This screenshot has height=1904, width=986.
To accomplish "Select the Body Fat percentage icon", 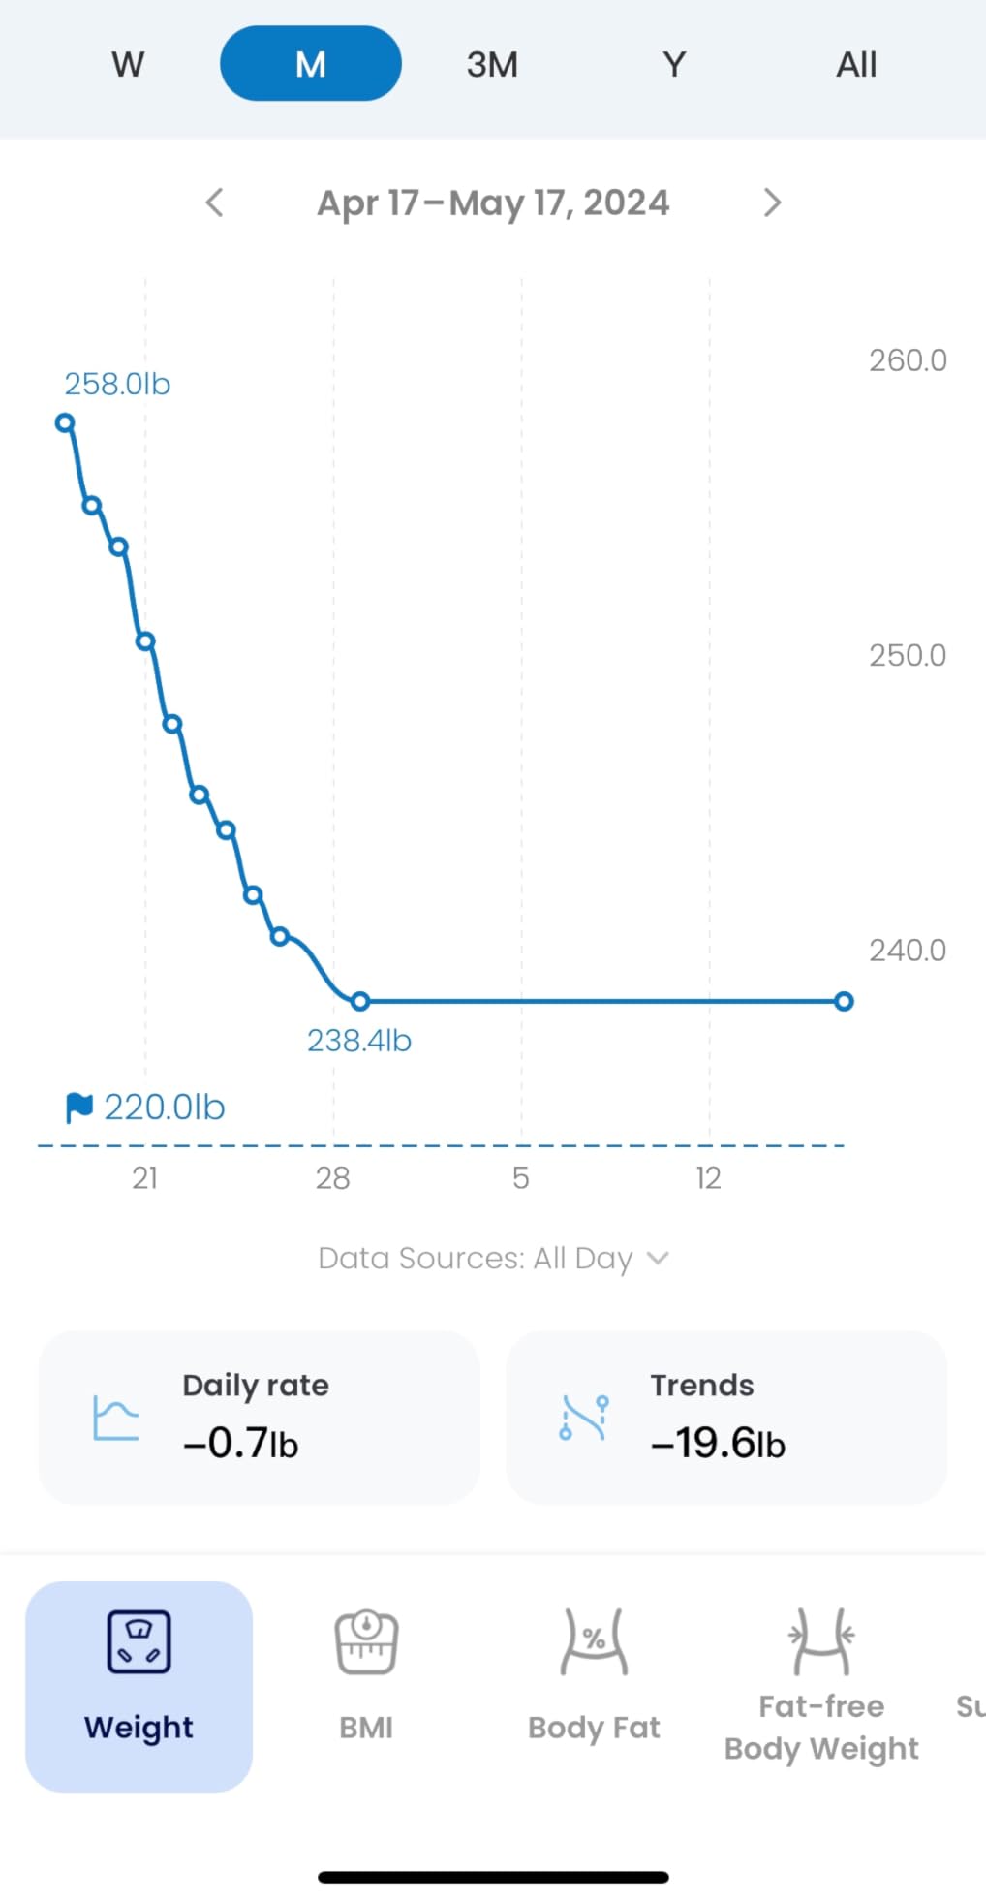I will click(x=594, y=1641).
